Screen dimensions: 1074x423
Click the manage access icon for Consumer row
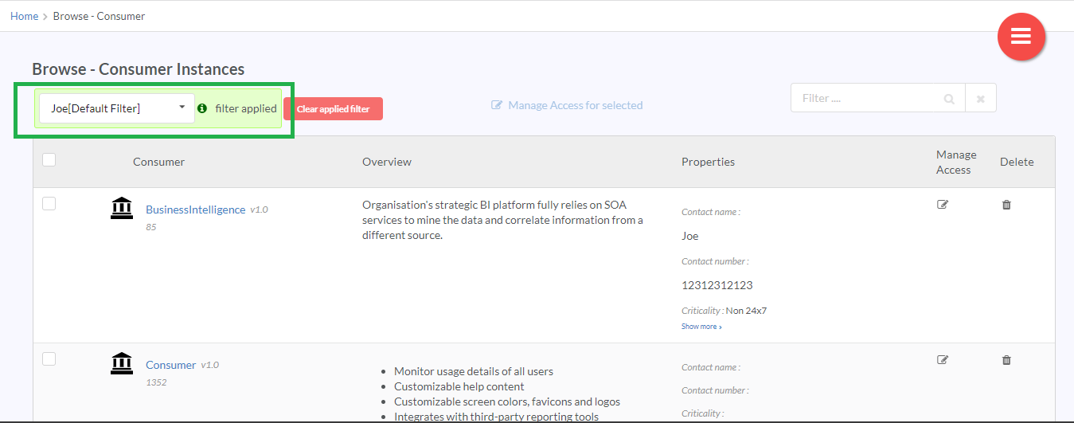click(x=943, y=360)
